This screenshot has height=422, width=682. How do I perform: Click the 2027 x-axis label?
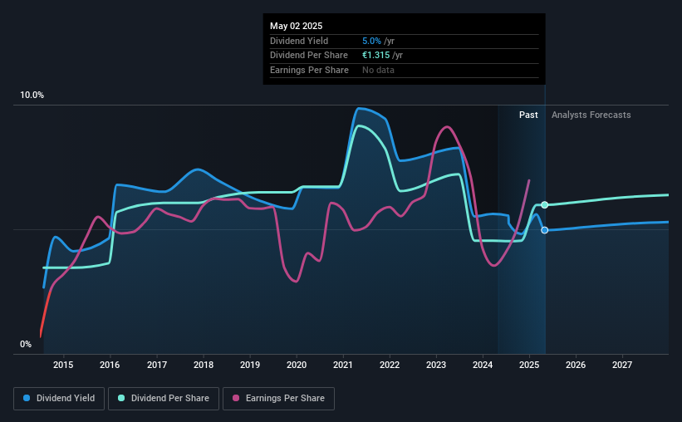click(x=622, y=365)
